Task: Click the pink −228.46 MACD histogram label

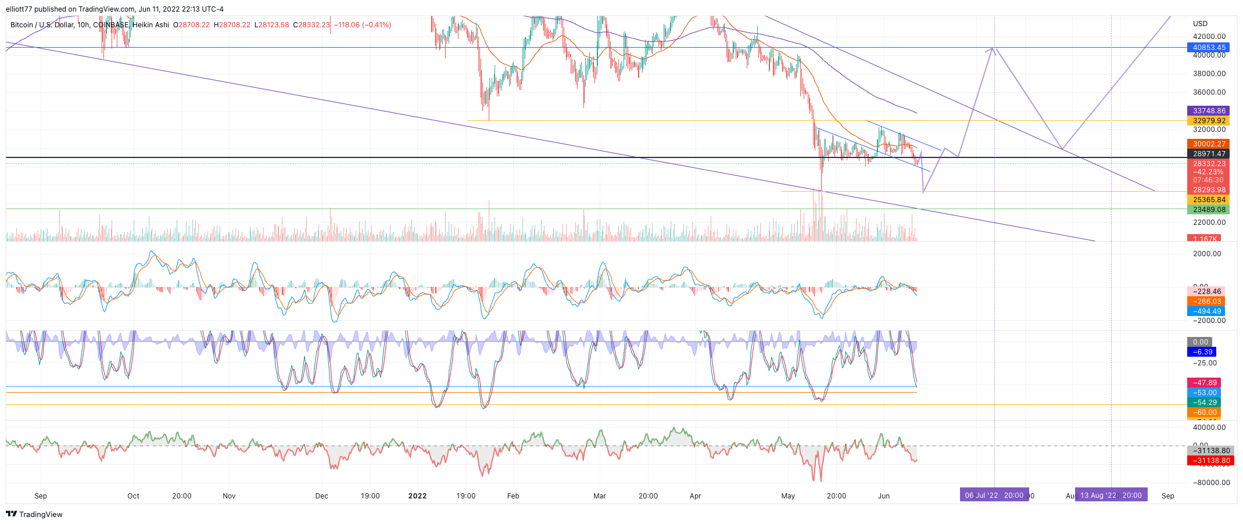Action: point(1206,292)
